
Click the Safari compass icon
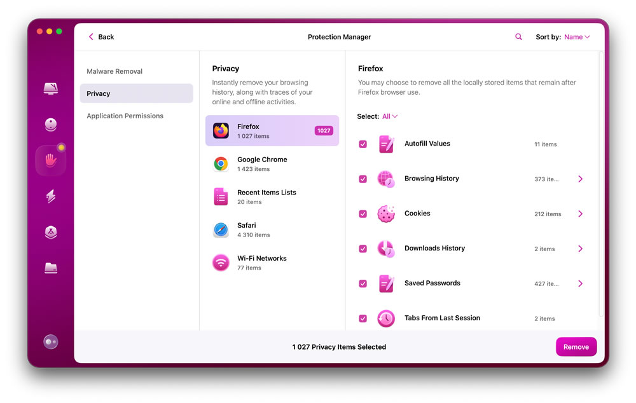[x=221, y=230]
